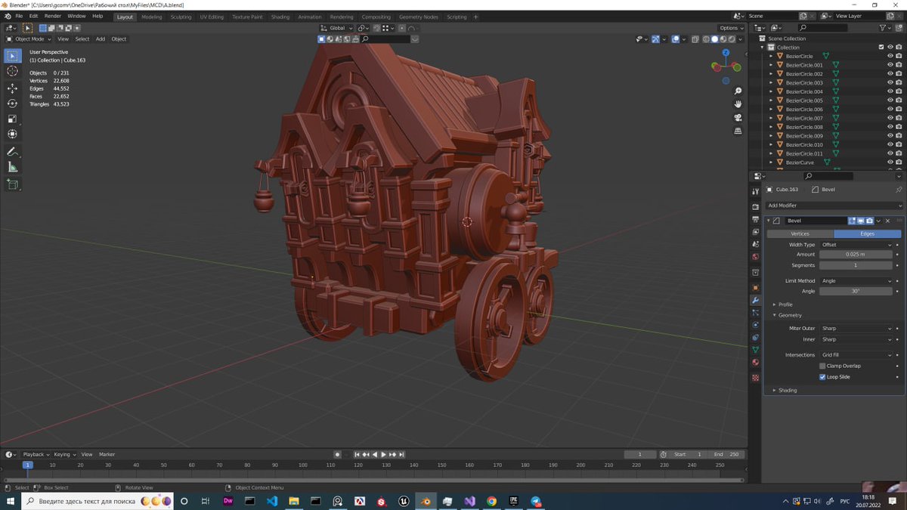This screenshot has width=907, height=510.
Task: Open the Output properties tab icon
Action: [x=755, y=219]
